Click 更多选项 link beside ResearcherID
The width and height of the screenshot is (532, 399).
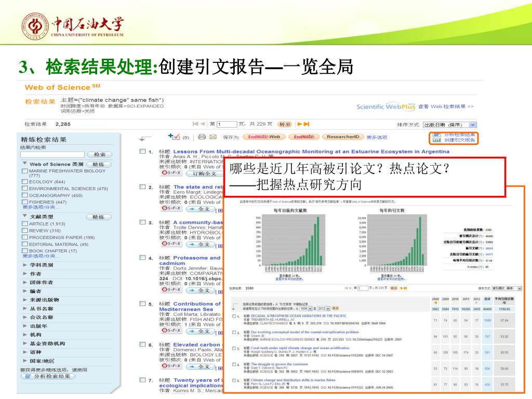tap(377, 137)
